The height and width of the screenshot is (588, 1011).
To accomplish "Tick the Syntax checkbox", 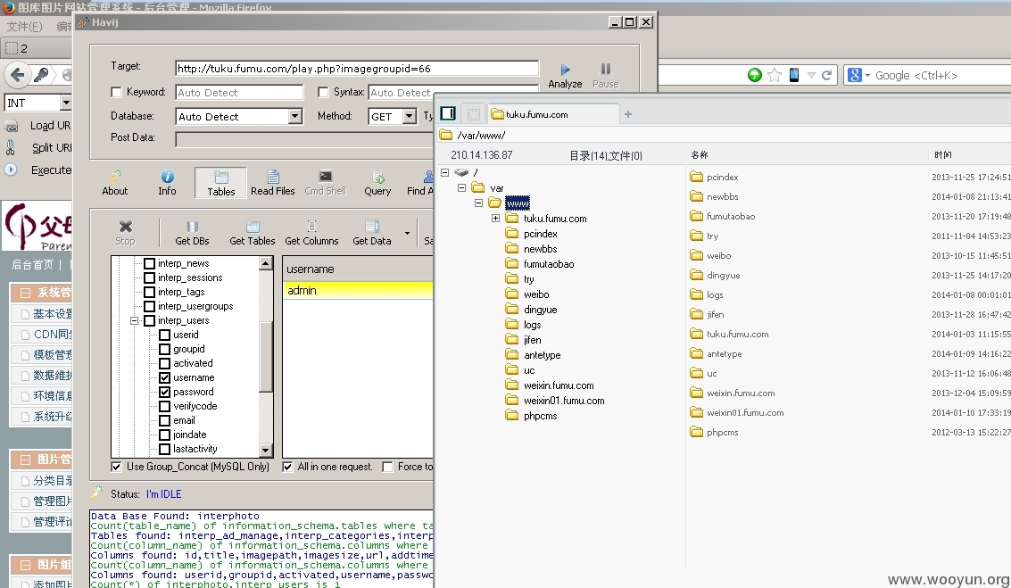I will (x=324, y=92).
